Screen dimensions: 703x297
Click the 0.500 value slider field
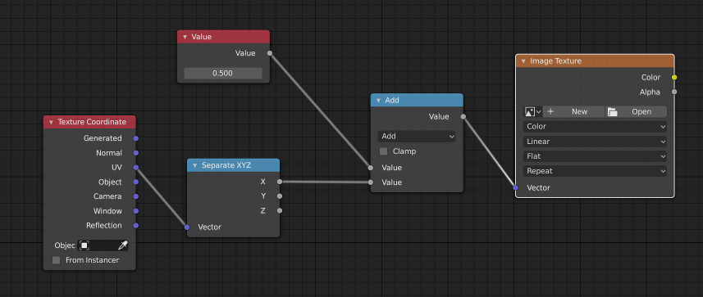[x=223, y=73]
